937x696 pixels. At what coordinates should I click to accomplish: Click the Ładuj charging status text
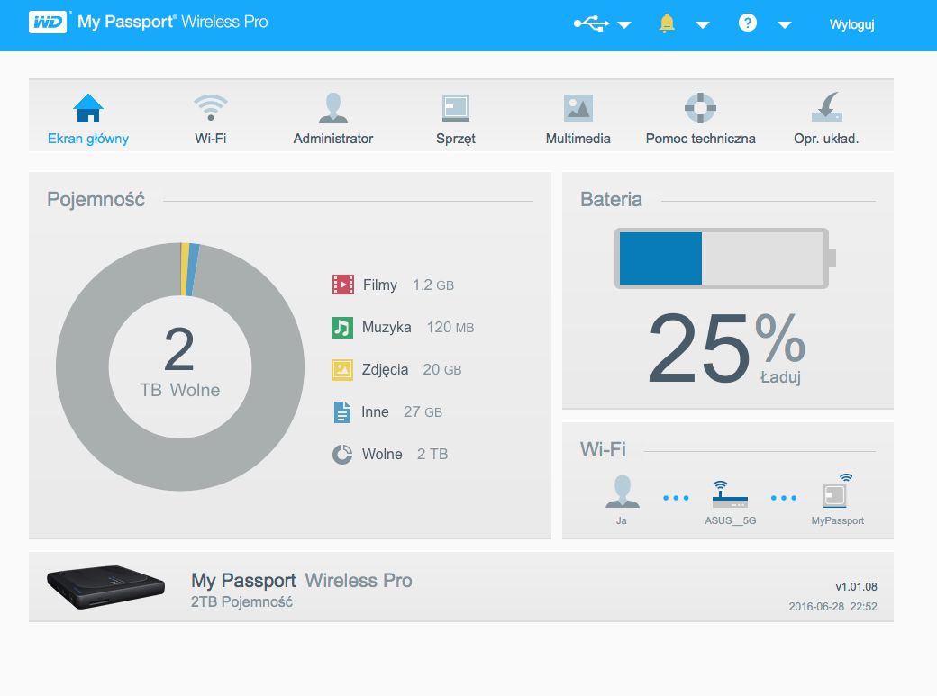pyautogui.click(x=780, y=377)
